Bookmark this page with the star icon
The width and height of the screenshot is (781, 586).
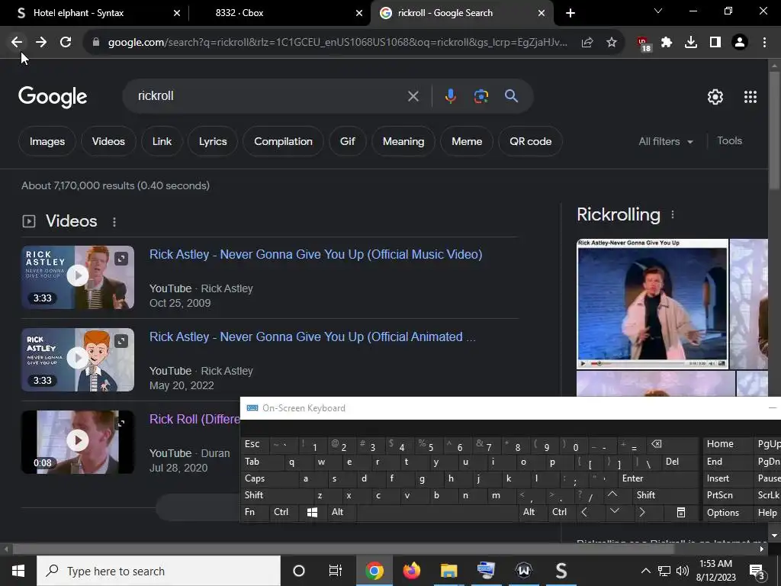coord(612,43)
